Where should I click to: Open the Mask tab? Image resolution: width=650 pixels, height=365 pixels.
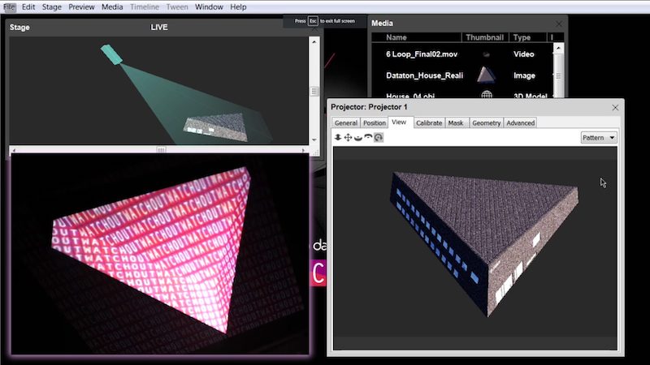pyautogui.click(x=456, y=122)
